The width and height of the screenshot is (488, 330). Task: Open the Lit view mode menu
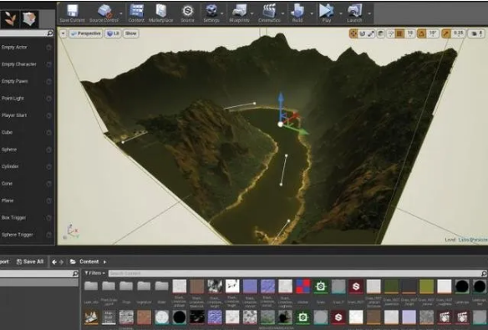click(x=113, y=33)
